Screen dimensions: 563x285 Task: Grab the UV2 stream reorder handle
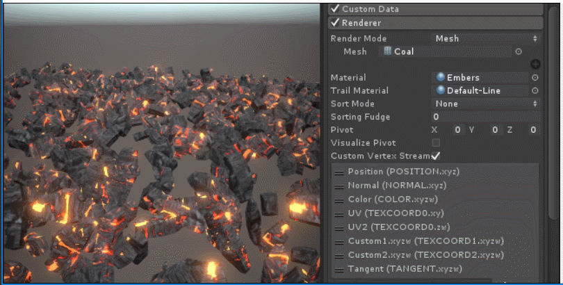(339, 228)
